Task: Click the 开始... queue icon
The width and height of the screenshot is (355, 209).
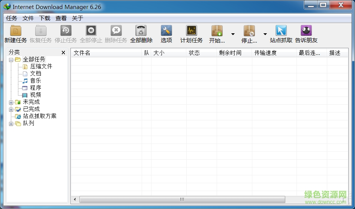Action: (x=217, y=31)
